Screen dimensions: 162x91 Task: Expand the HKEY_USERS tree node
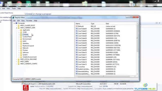tap(16, 62)
